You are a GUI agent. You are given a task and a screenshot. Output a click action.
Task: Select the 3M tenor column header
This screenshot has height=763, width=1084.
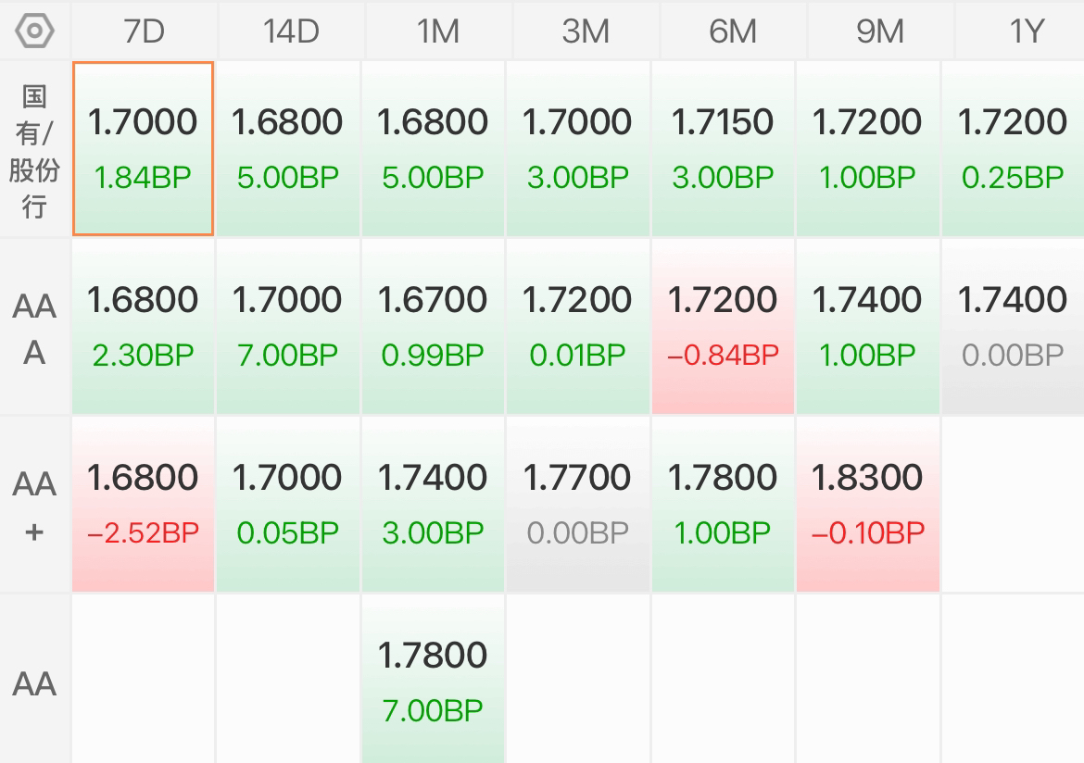[x=586, y=31]
